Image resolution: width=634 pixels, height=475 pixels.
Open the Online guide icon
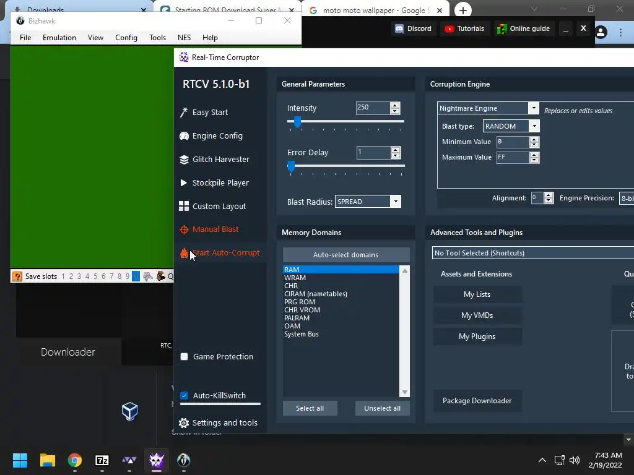pyautogui.click(x=502, y=28)
